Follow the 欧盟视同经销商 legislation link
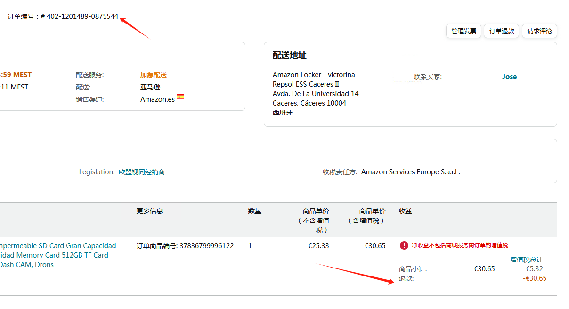569x309 pixels. tap(142, 172)
